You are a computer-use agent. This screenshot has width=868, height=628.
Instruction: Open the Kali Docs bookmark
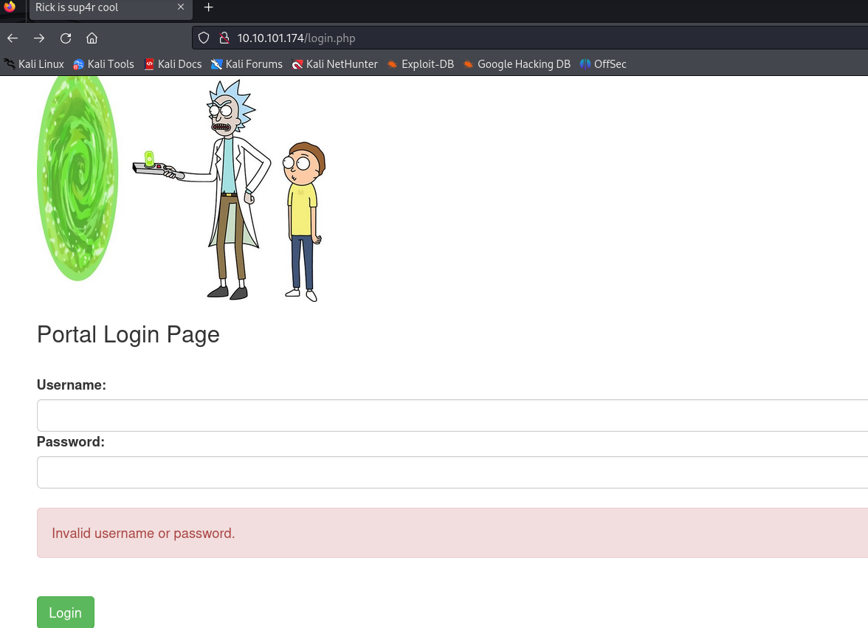click(173, 64)
